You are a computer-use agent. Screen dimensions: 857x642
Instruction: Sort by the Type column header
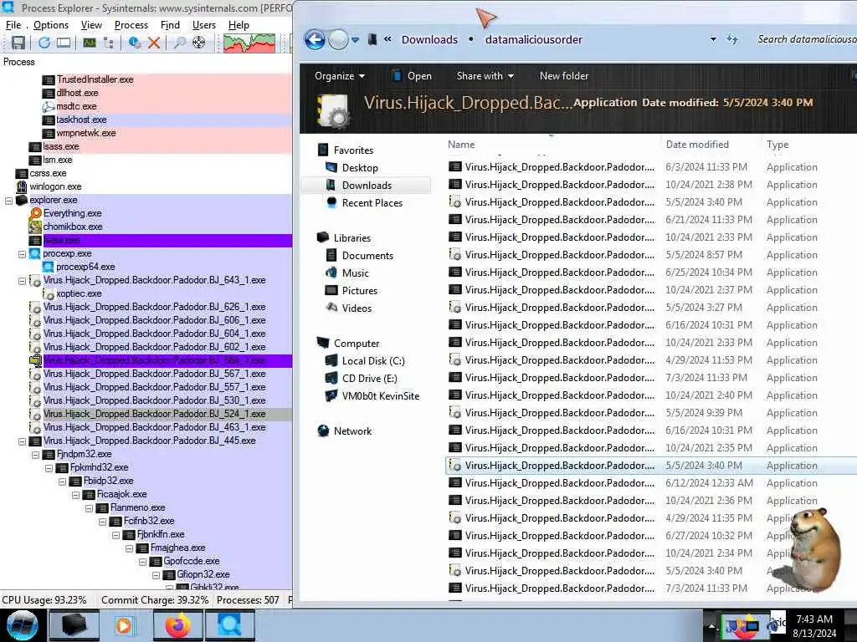pyautogui.click(x=777, y=145)
